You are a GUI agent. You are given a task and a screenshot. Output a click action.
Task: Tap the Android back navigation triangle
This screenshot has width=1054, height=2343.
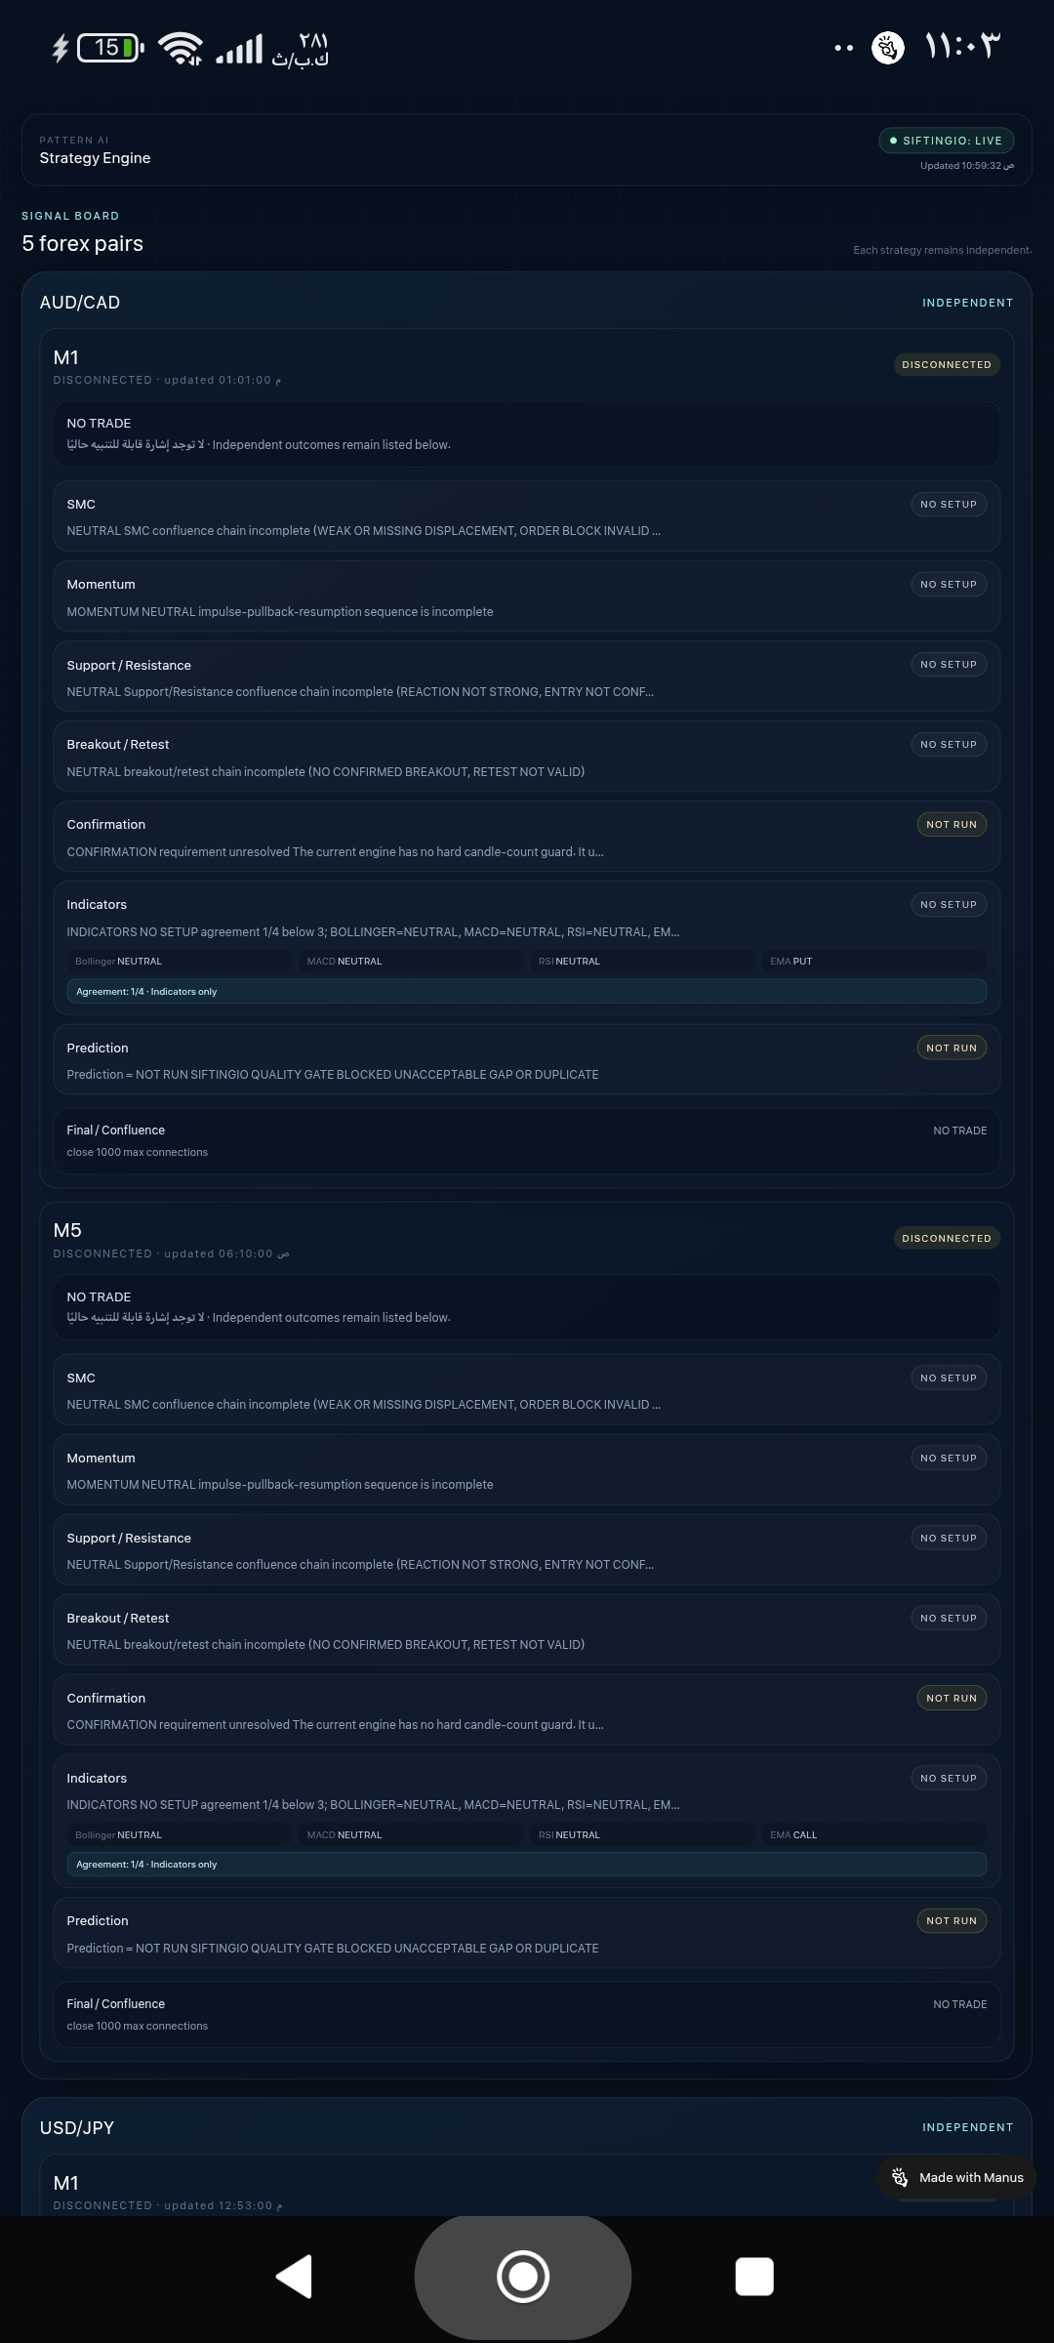point(295,2277)
